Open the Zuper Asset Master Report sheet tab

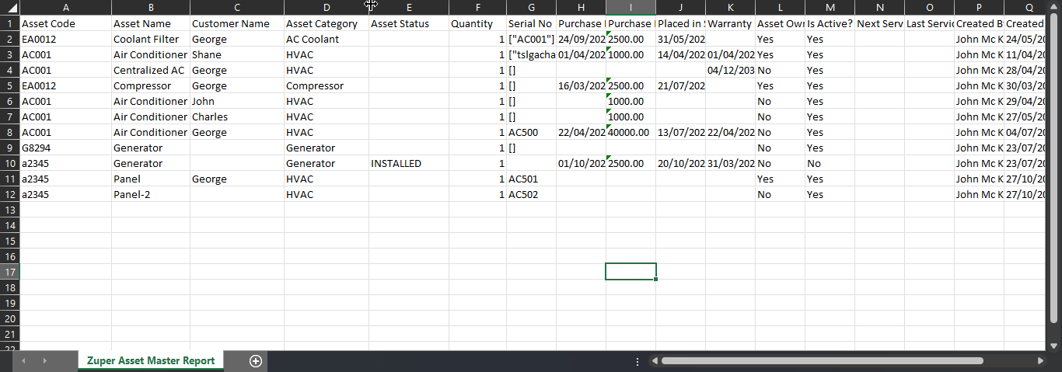[151, 361]
